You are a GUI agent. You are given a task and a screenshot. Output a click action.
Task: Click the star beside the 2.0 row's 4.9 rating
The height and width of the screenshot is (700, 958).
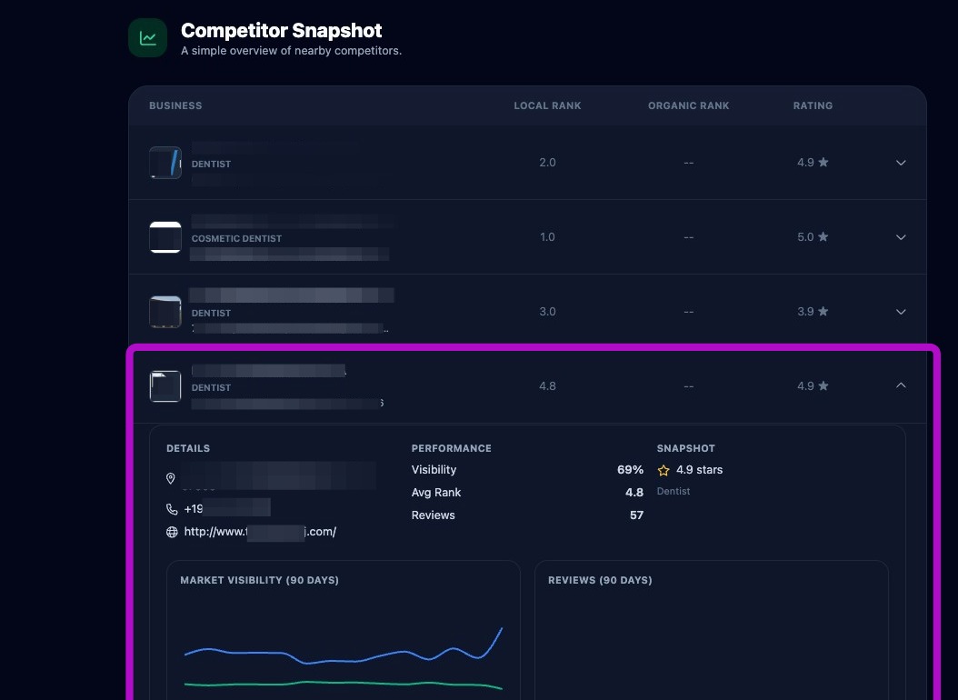823,162
